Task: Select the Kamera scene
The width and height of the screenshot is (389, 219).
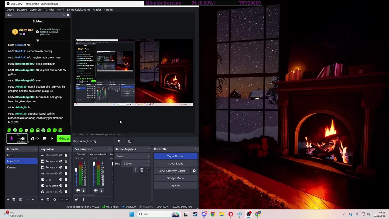Action: click(21, 167)
